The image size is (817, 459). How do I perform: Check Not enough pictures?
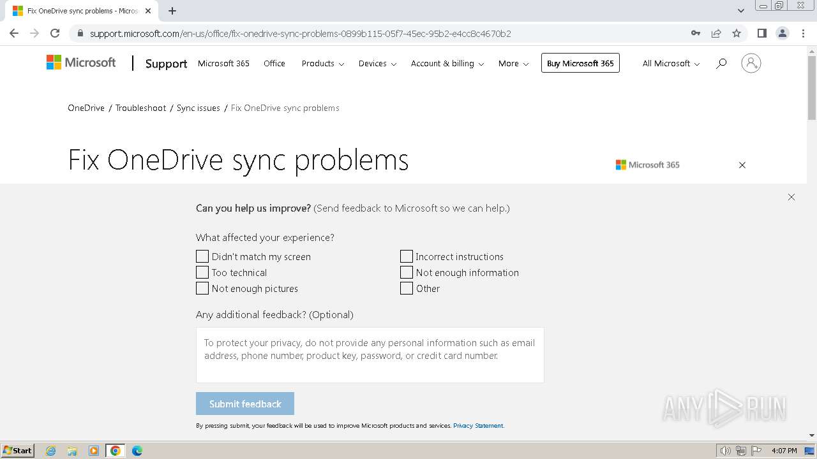pos(202,288)
